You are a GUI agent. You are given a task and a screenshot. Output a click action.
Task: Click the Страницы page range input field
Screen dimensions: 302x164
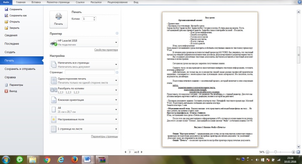[90, 72]
